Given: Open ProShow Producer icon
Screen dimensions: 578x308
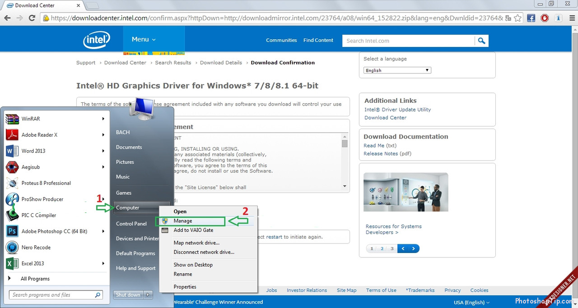Looking at the screenshot, I should click(x=12, y=199).
